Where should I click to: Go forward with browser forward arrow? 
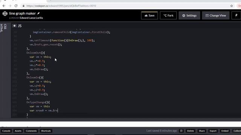pos(10,6)
